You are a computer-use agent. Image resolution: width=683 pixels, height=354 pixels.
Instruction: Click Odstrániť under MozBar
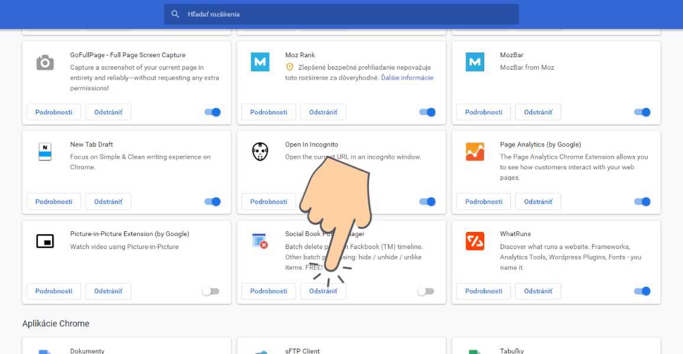pyautogui.click(x=538, y=112)
